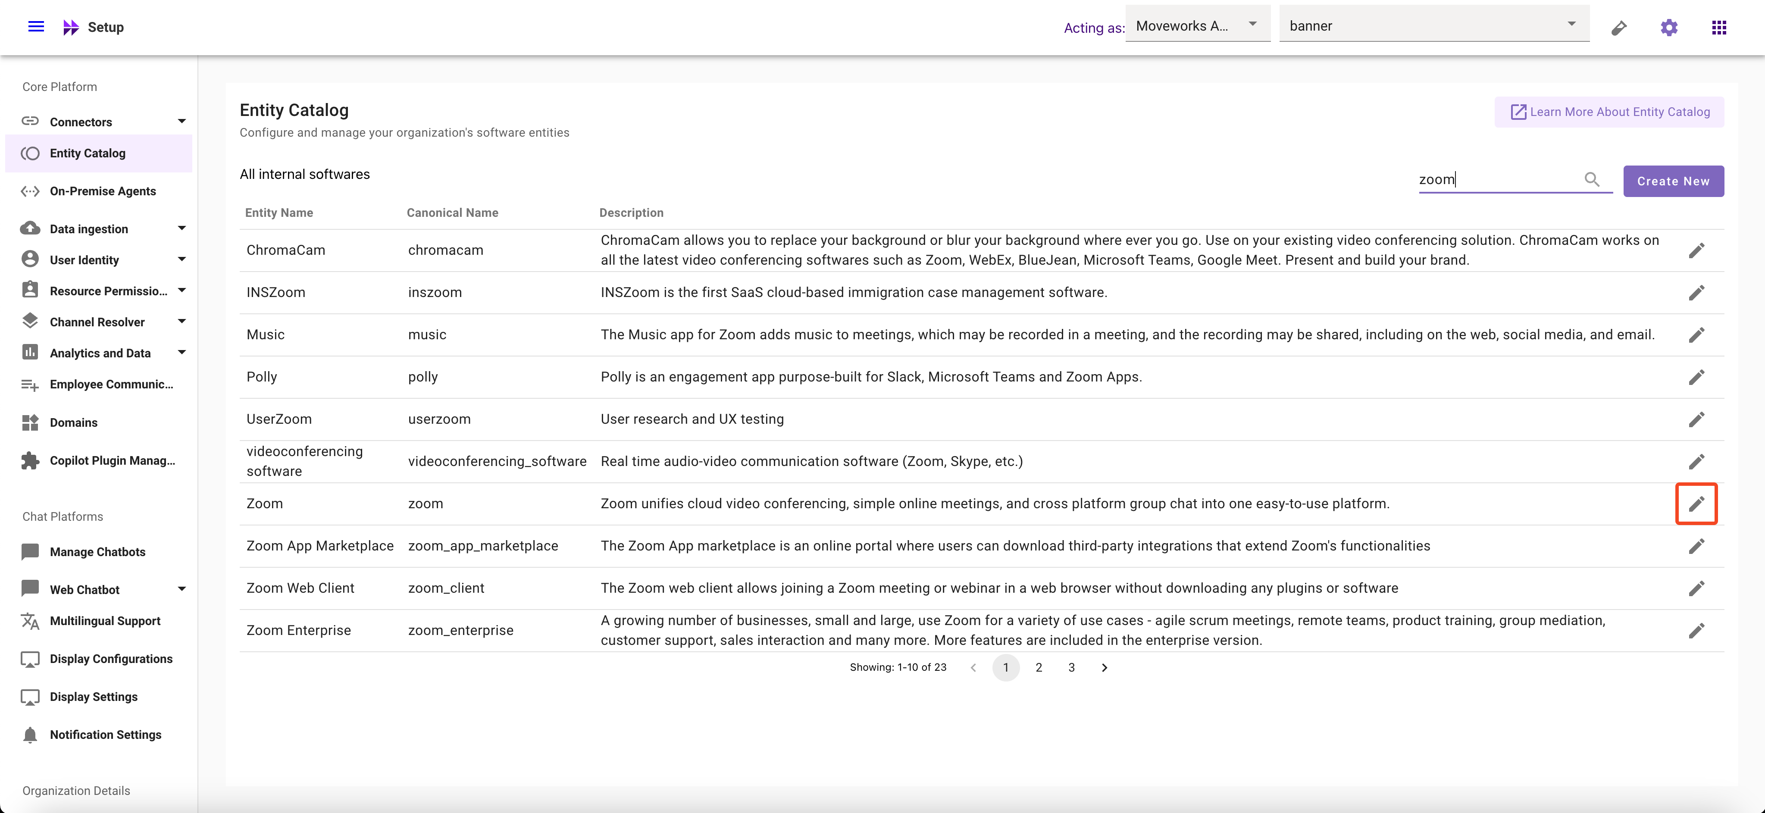The image size is (1765, 813).
Task: Edit the Polly entity row
Action: 1696,377
